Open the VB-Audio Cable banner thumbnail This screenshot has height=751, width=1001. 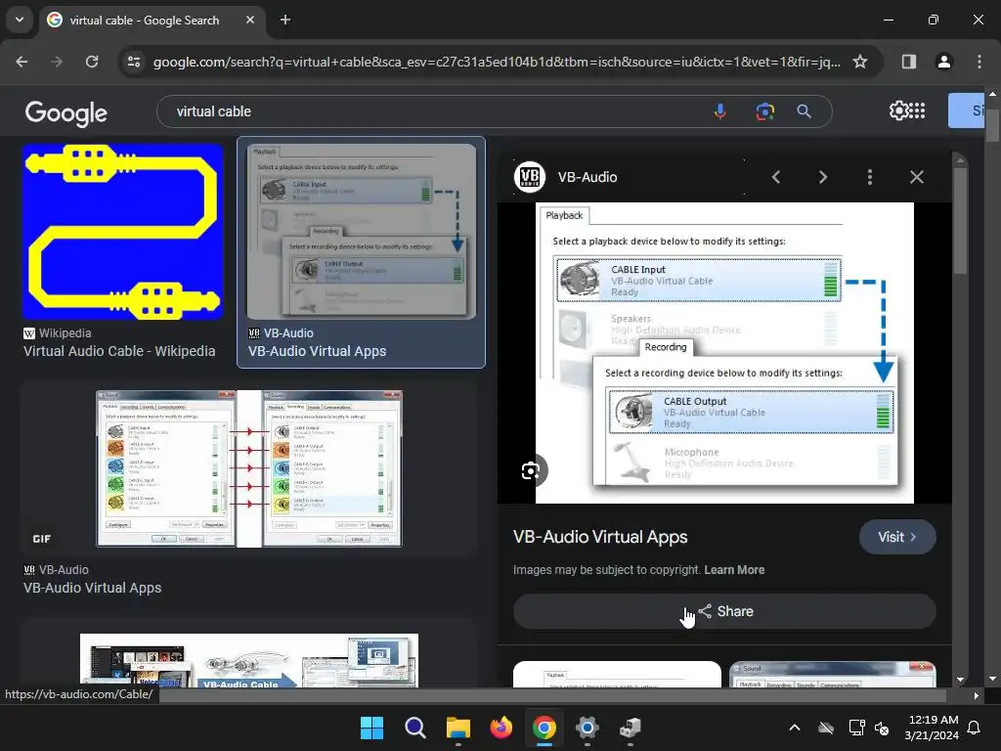click(249, 660)
